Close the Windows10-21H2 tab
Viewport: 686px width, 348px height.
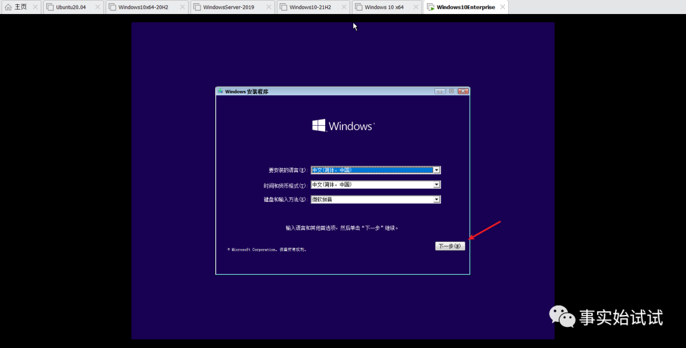pyautogui.click(x=344, y=7)
